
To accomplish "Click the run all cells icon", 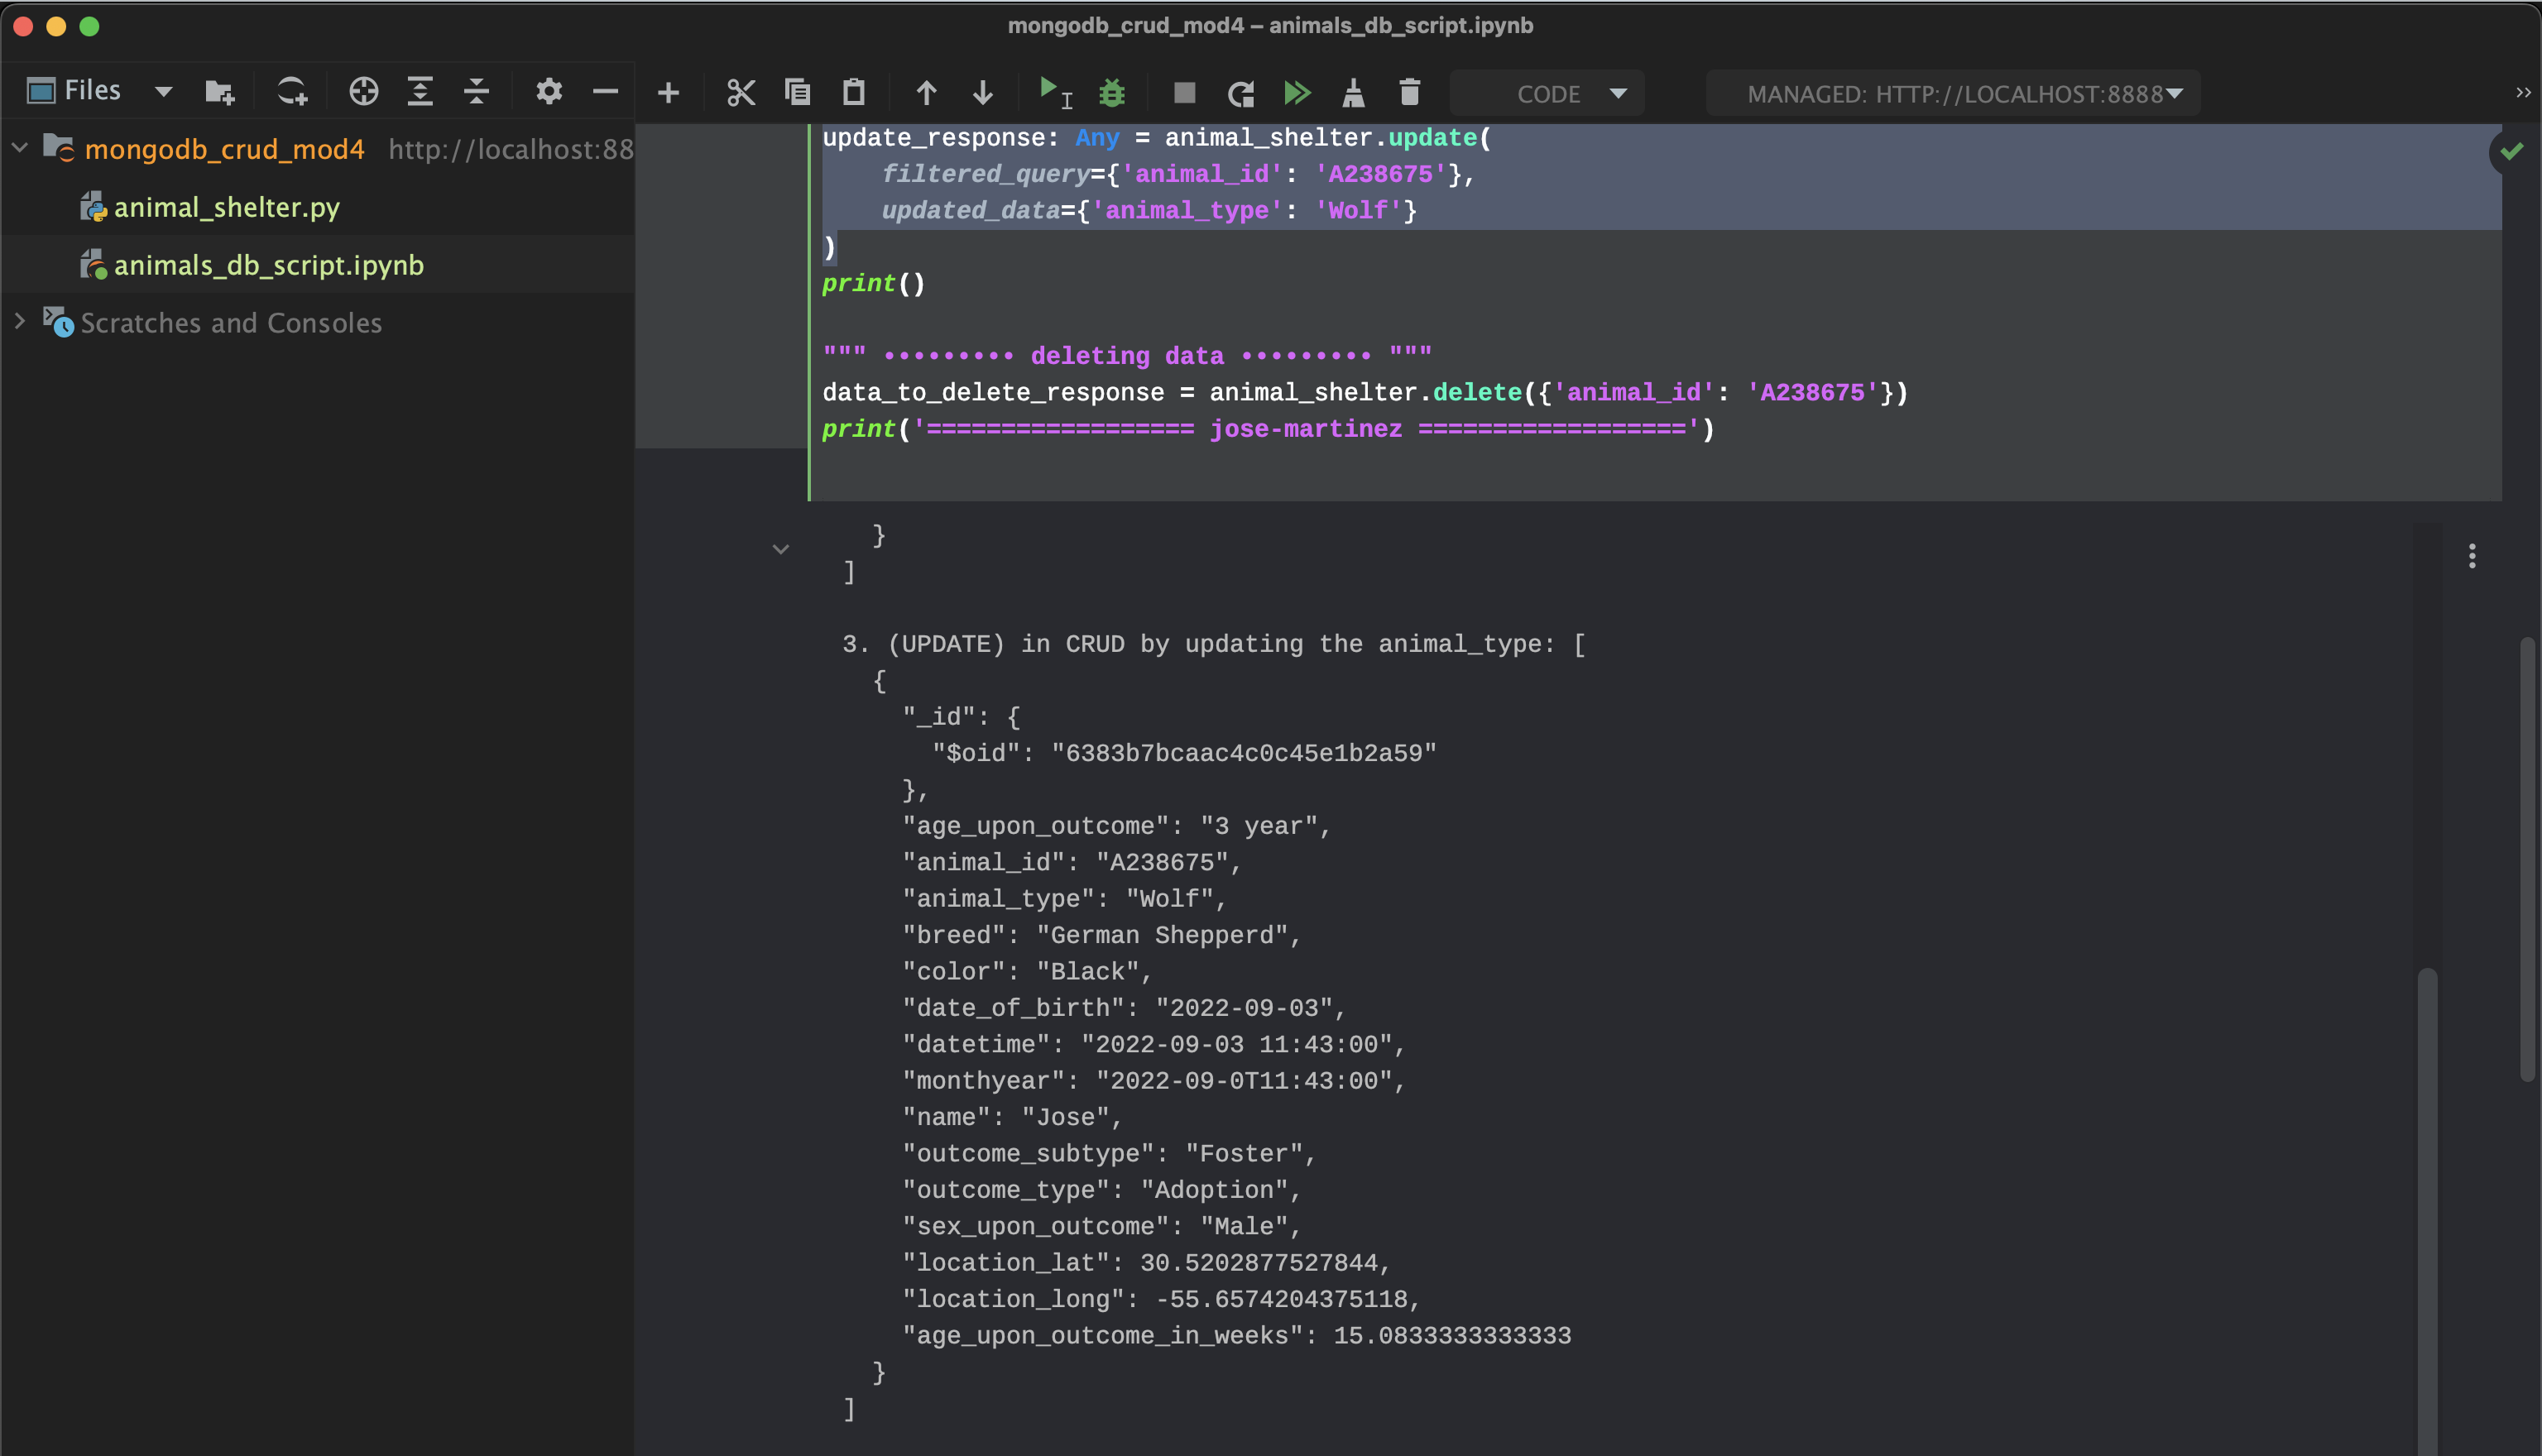I will coord(1297,93).
